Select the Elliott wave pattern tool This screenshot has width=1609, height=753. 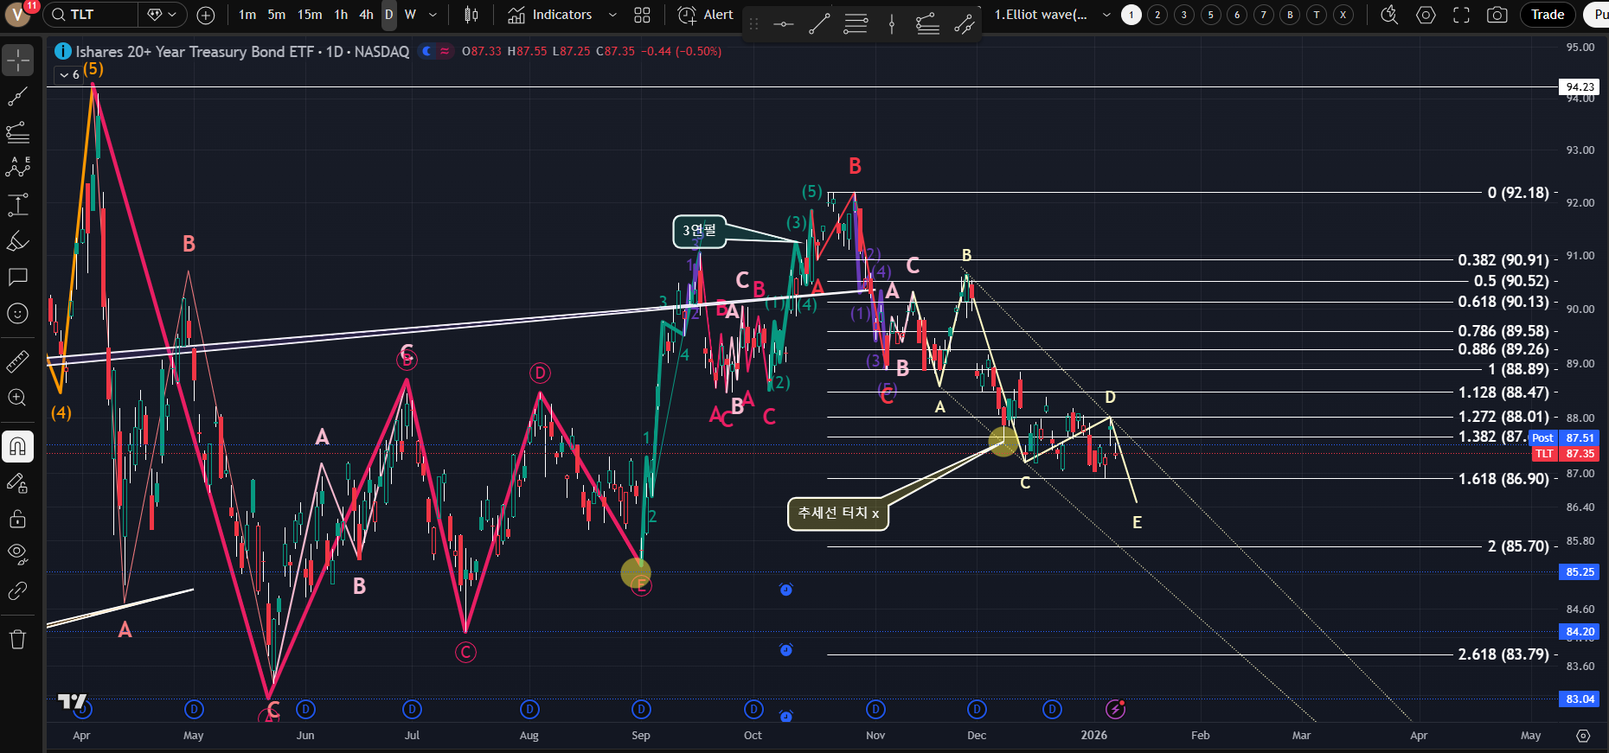point(17,168)
